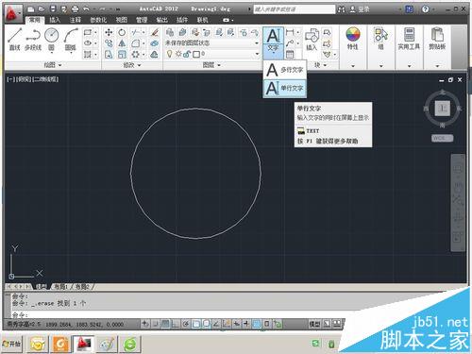Toggle Object Snap in status bar

click(x=196, y=324)
